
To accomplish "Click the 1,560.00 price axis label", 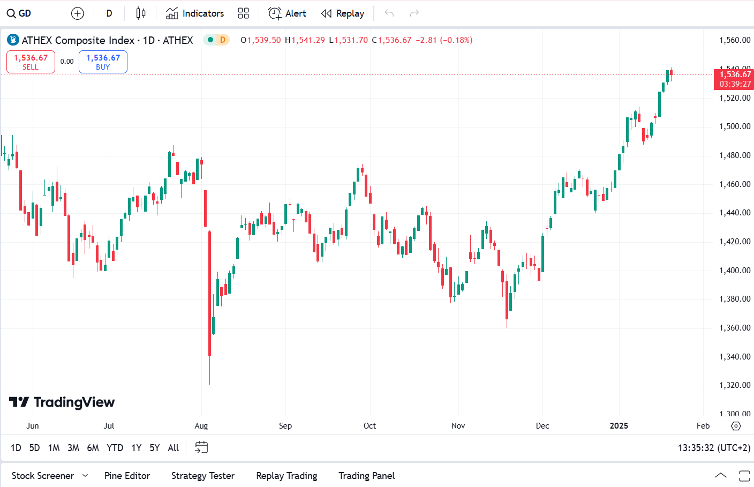I will pyautogui.click(x=735, y=40).
